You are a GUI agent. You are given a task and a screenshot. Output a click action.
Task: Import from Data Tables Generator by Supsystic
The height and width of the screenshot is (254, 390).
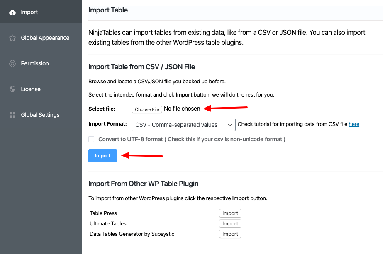[x=230, y=234]
